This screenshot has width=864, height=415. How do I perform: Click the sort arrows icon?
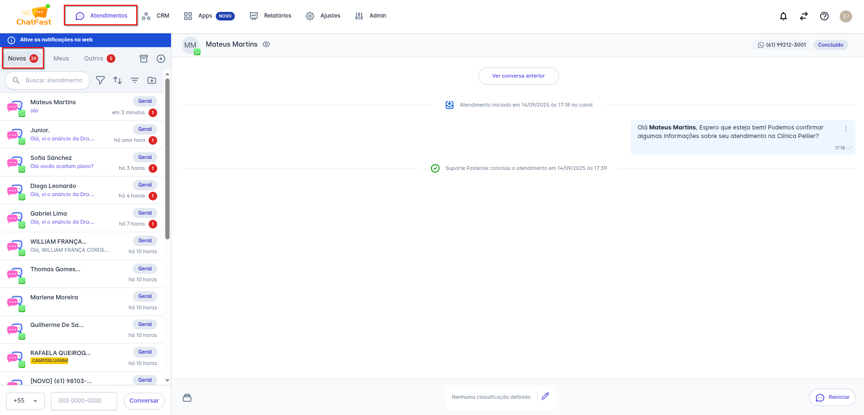pyautogui.click(x=118, y=80)
